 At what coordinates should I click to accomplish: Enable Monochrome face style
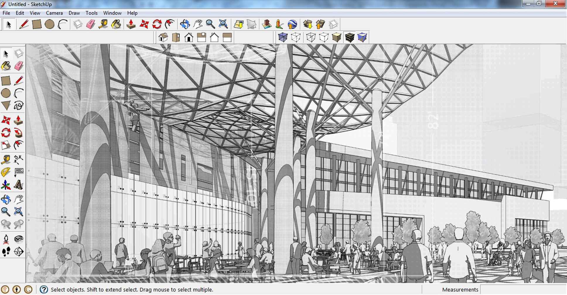tap(362, 37)
